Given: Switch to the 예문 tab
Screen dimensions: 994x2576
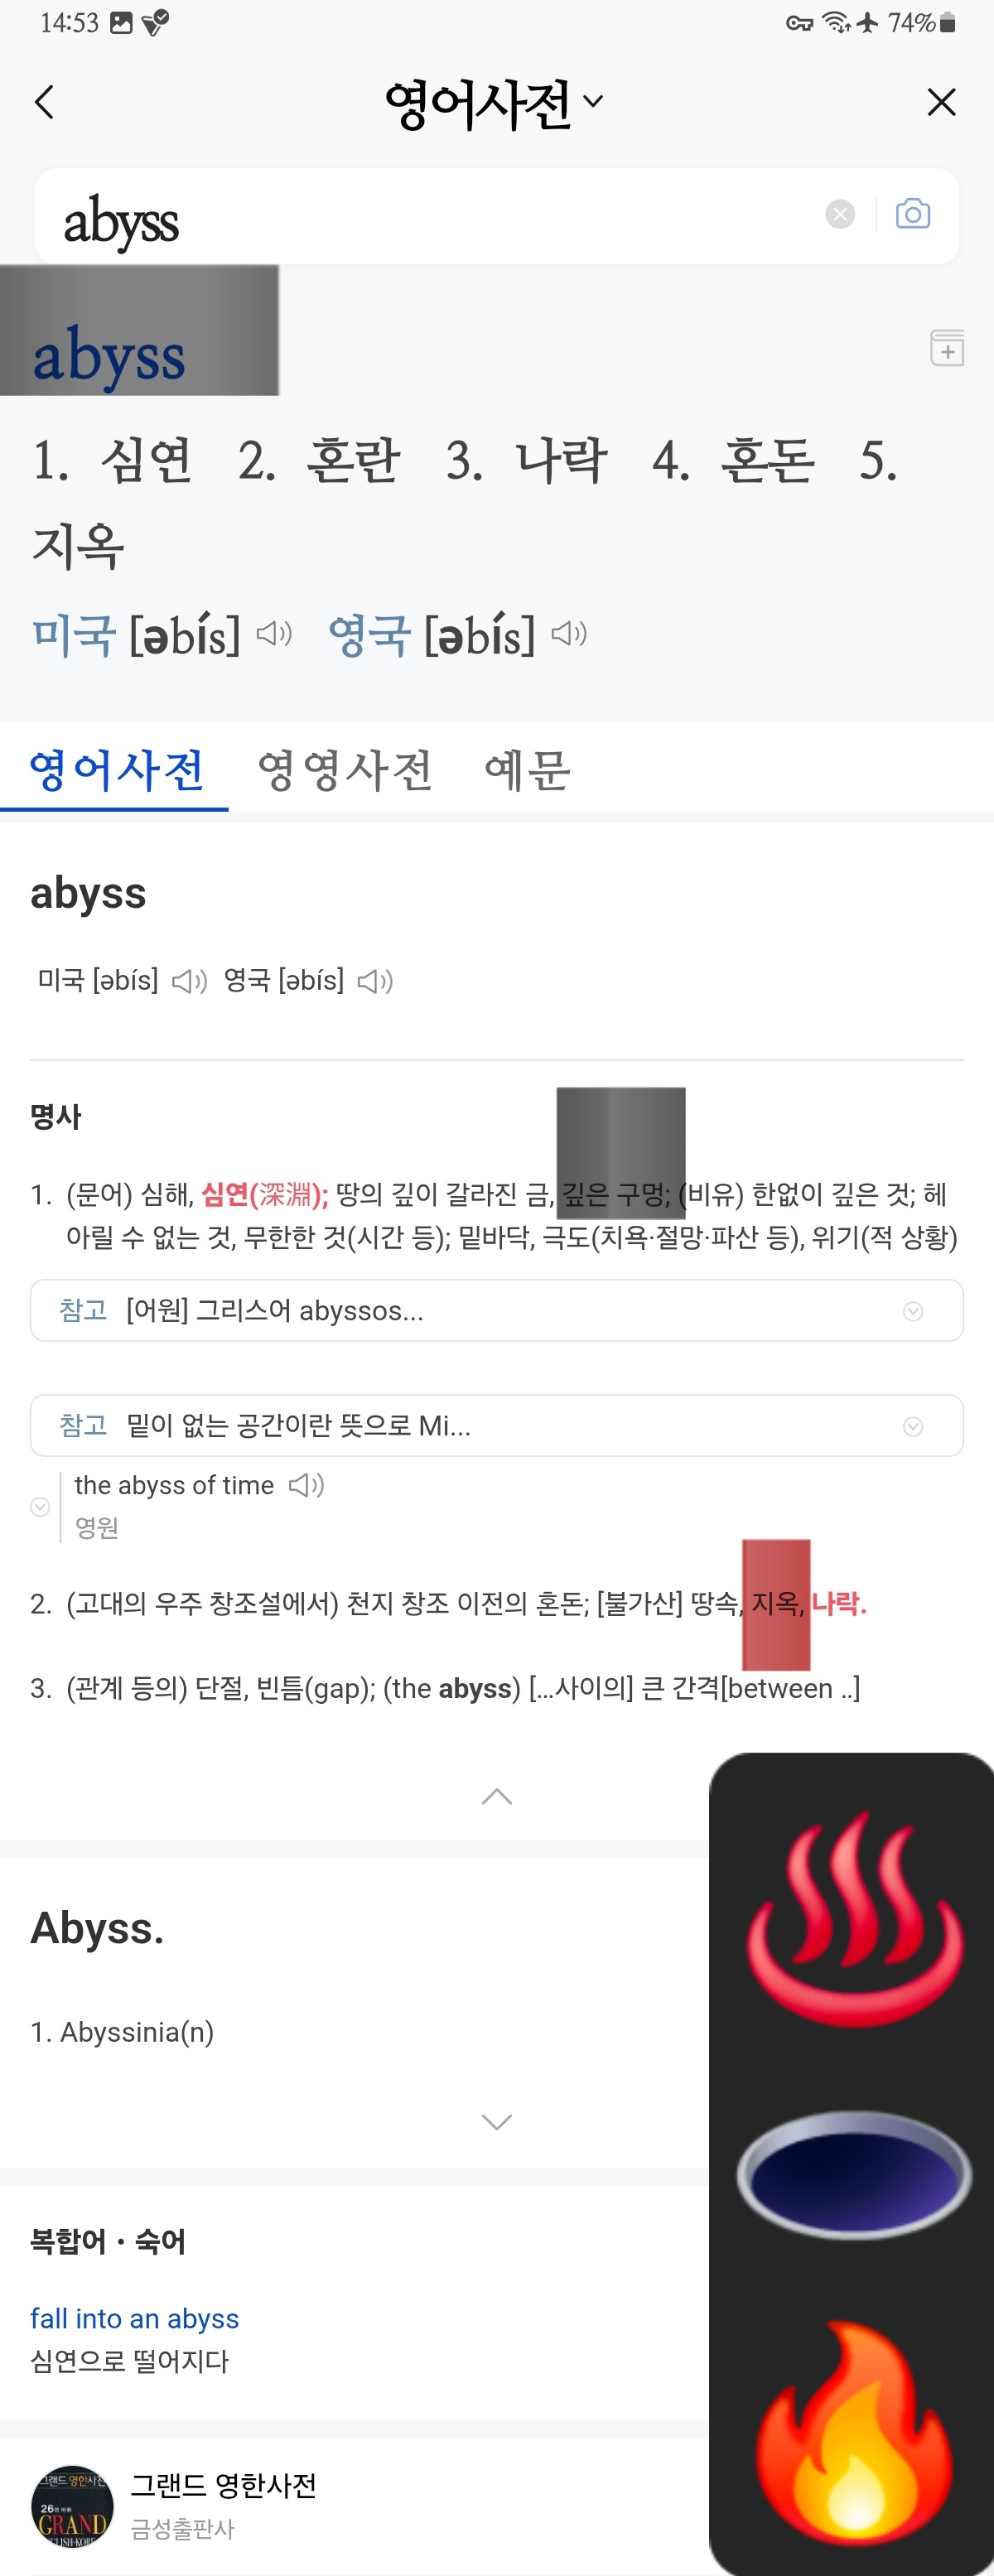Looking at the screenshot, I should coord(527,770).
